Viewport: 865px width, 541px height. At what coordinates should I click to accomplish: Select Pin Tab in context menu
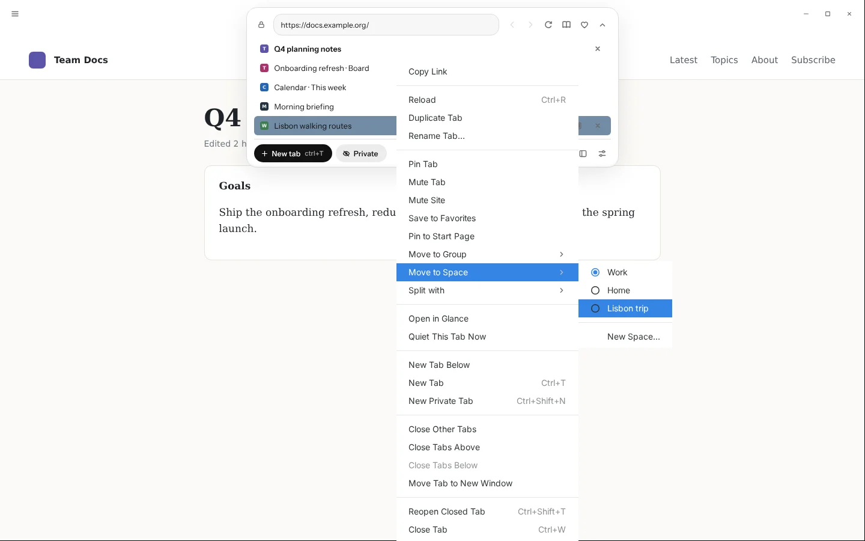pyautogui.click(x=487, y=164)
